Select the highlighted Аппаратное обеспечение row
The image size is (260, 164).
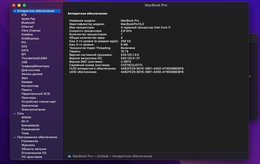37,11
